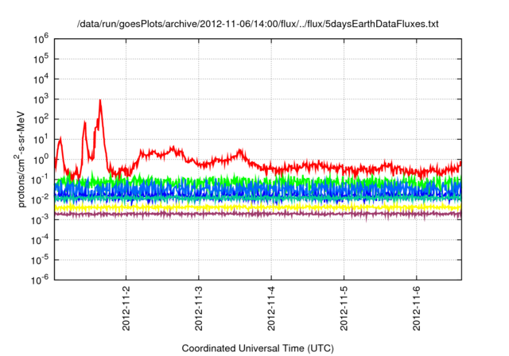Screen dimensions: 509x356
Task: Click the 2012-11-6 date tick label
Action: [417, 308]
